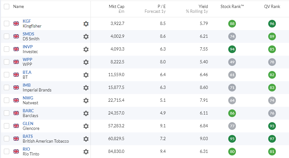Open the BATS ticker link
The height and width of the screenshot is (158, 289).
coord(27,136)
